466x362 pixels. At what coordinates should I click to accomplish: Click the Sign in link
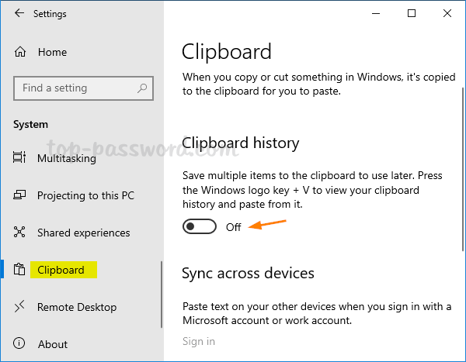click(199, 341)
